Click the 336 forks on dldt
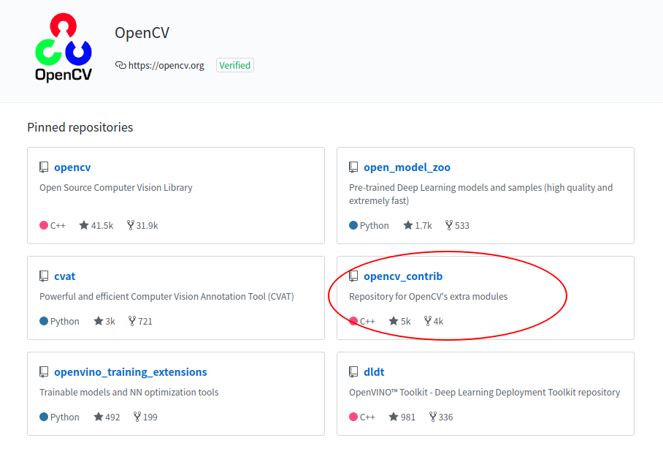The width and height of the screenshot is (663, 465). pyautogui.click(x=441, y=417)
